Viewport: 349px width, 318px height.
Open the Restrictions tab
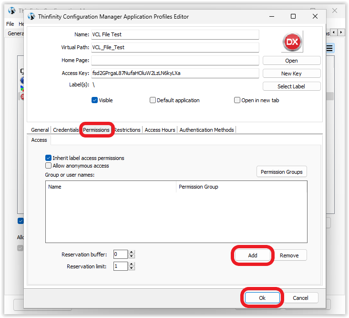[127, 130]
